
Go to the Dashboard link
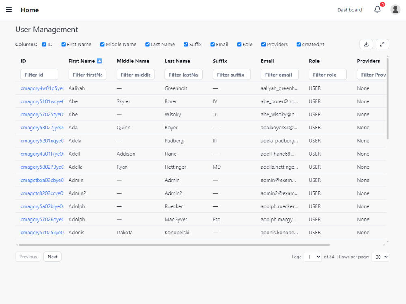click(350, 10)
